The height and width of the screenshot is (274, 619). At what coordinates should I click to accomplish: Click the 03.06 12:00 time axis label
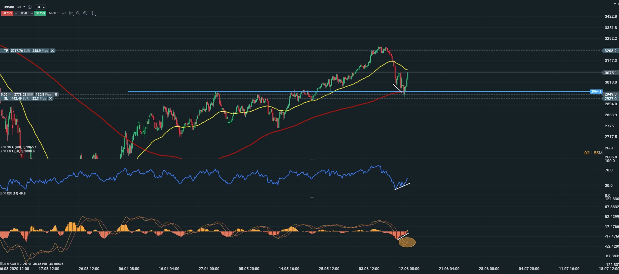(369, 269)
